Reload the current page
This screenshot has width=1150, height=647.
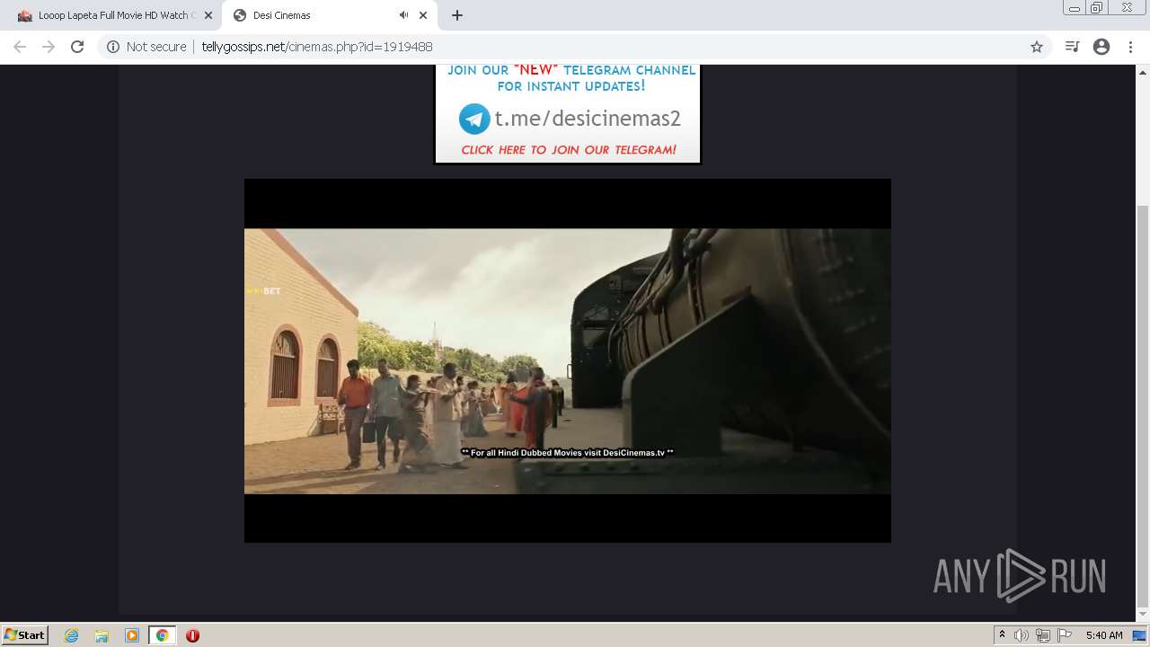click(x=77, y=47)
